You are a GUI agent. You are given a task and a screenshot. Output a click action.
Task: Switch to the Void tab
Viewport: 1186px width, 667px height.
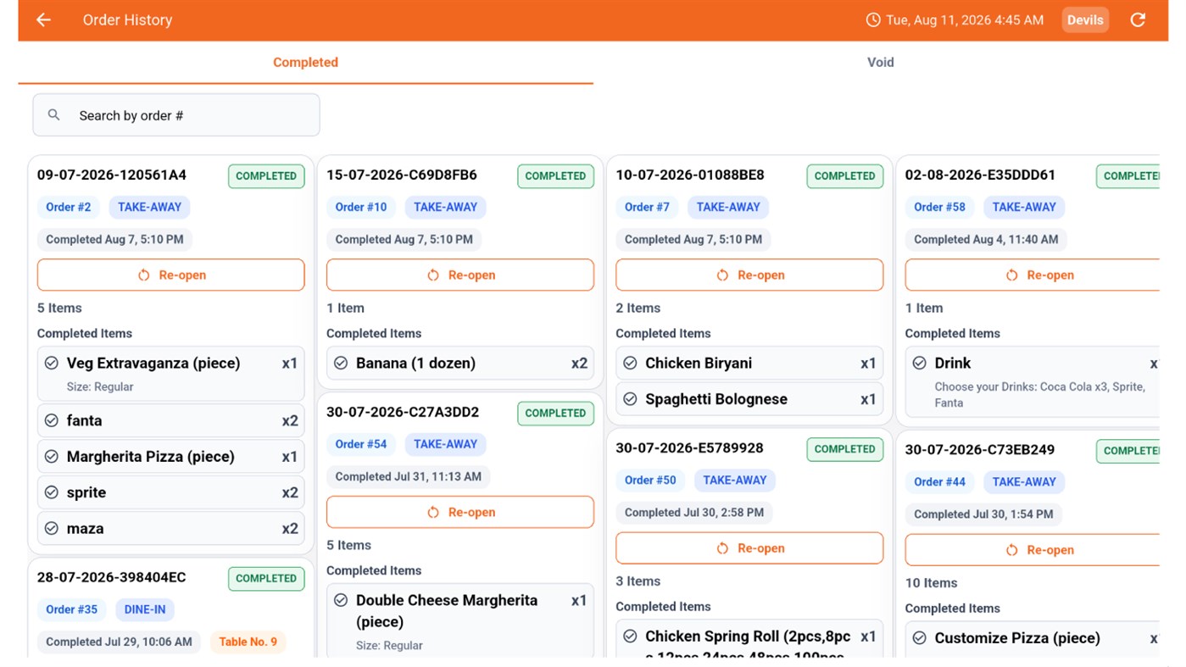click(880, 63)
